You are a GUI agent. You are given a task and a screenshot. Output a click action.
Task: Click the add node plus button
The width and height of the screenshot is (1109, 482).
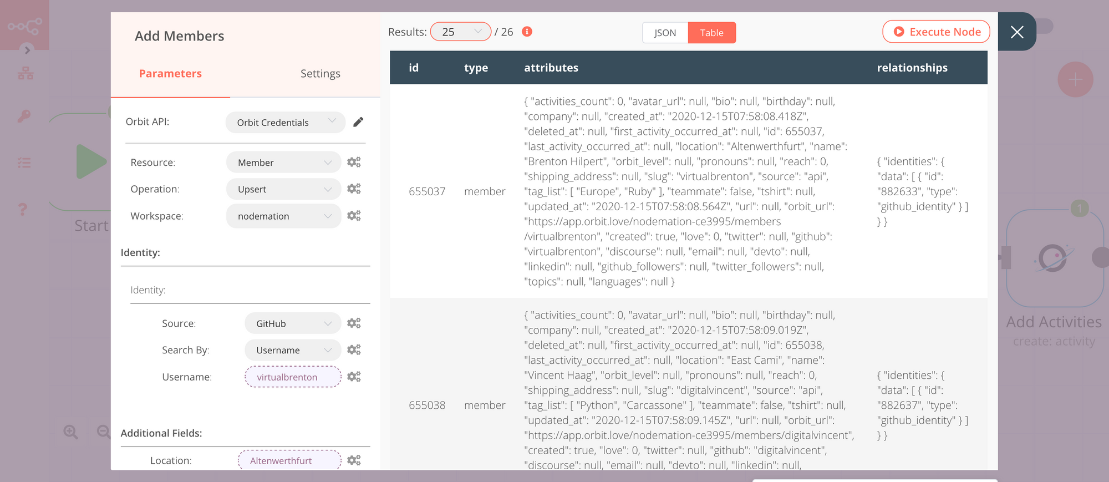click(x=1075, y=80)
